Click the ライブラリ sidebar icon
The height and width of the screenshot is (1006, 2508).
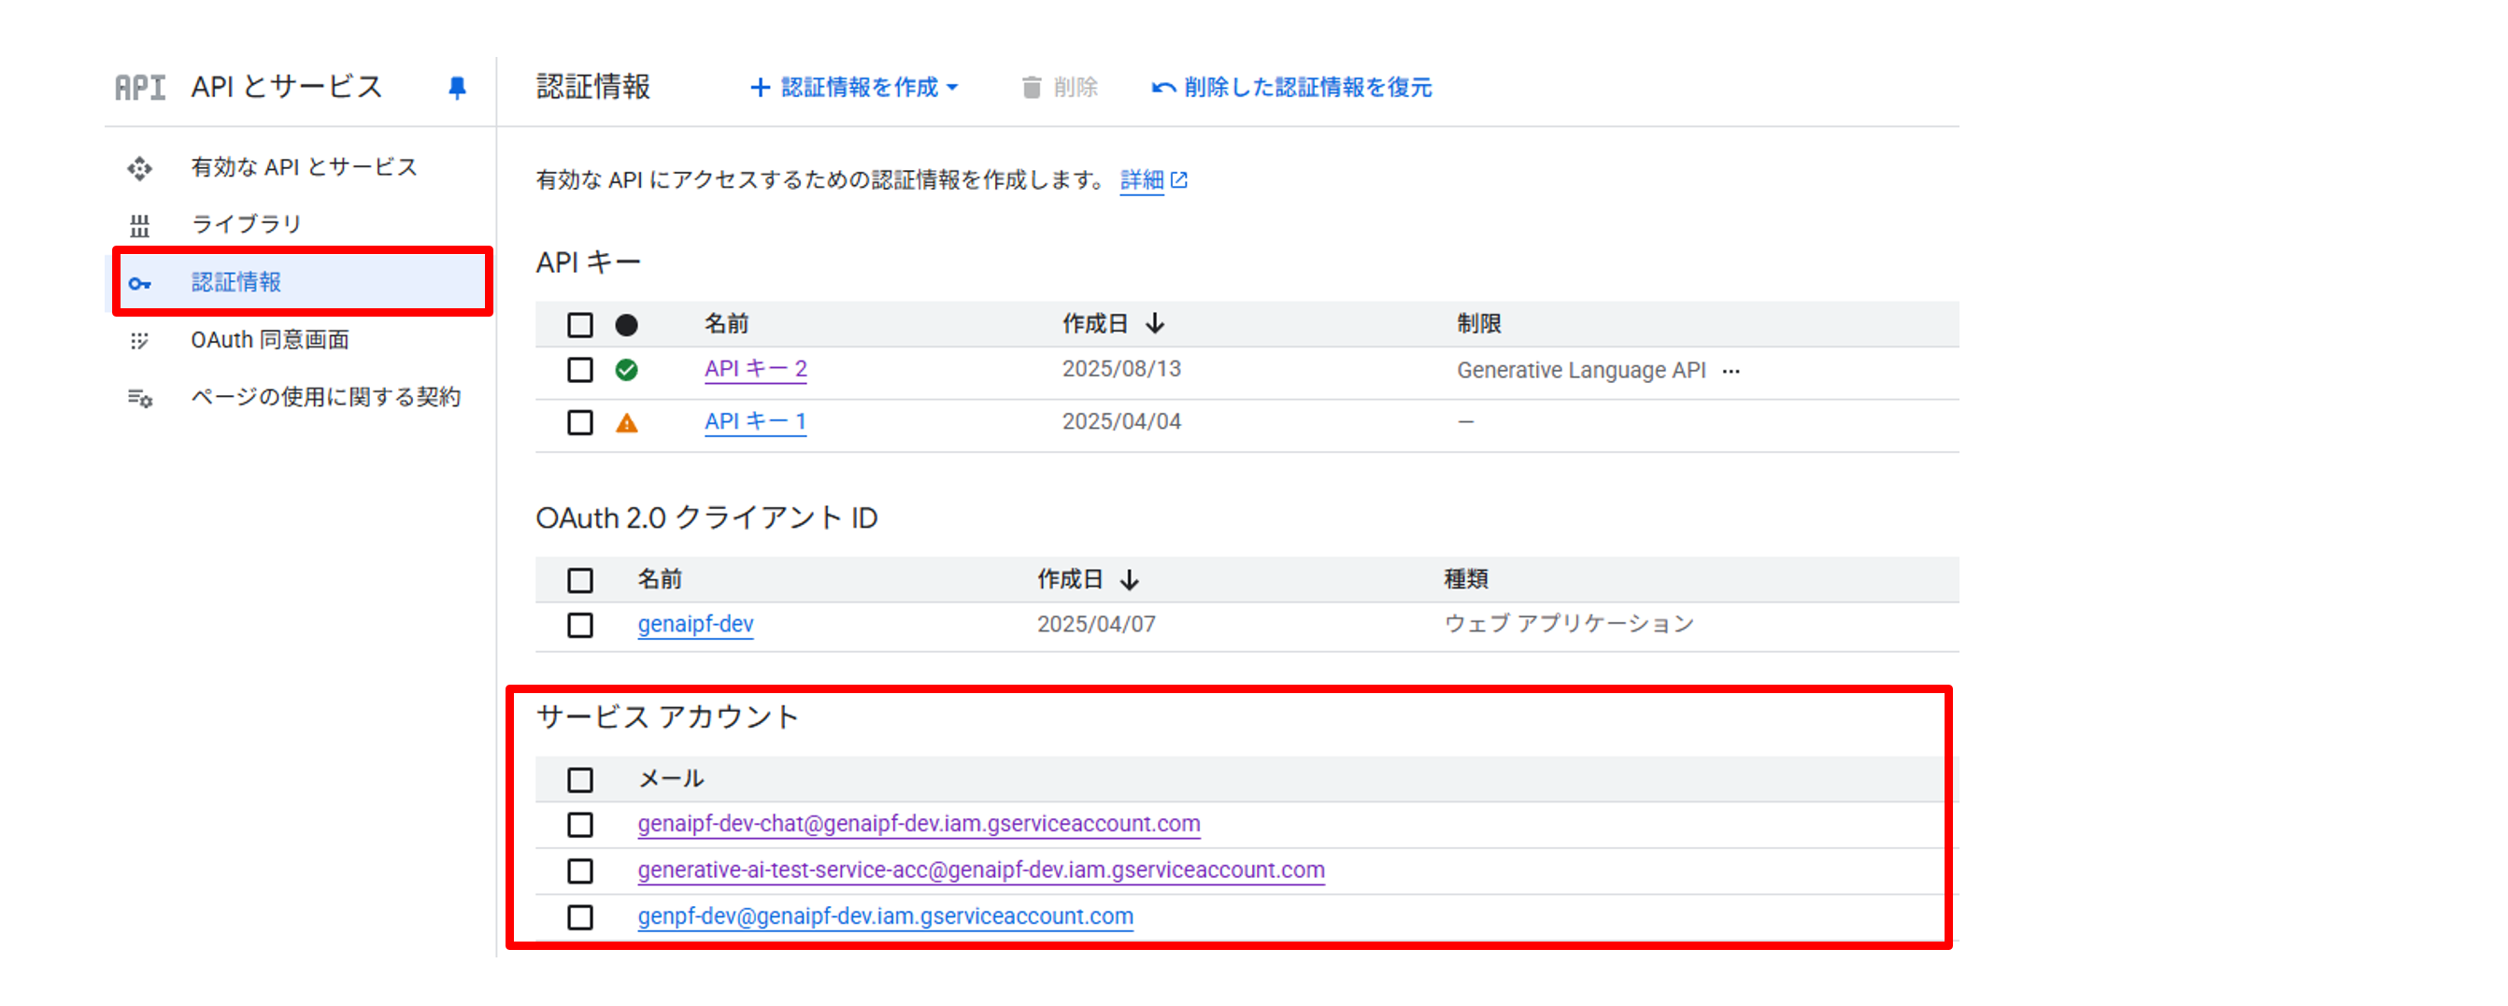[140, 226]
